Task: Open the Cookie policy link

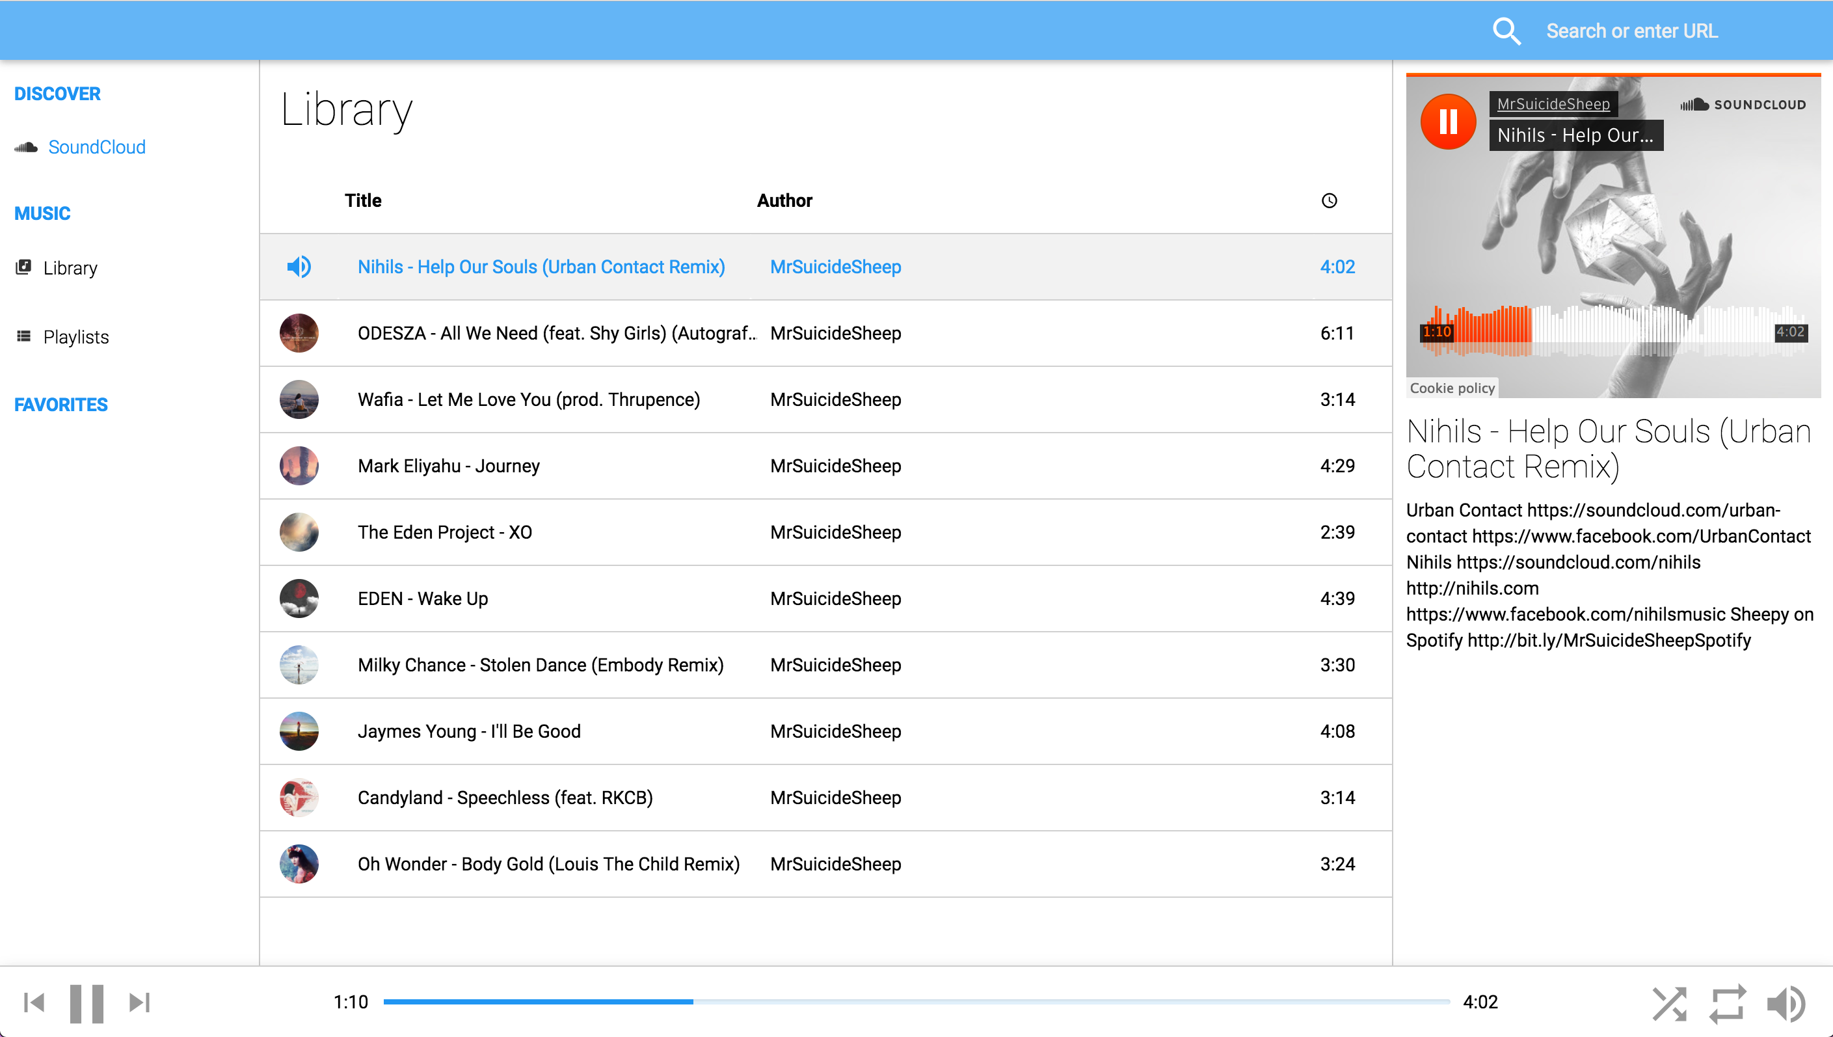Action: click(x=1452, y=388)
